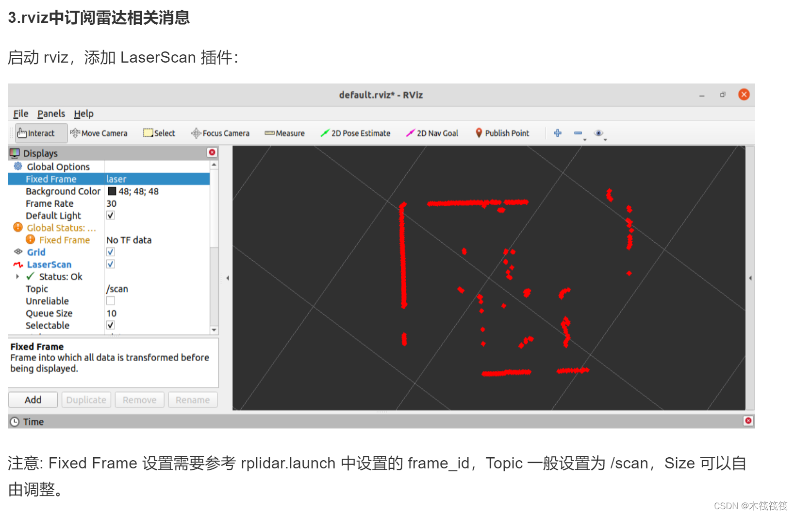
Task: Expand right side panel arrow handle
Action: 750,278
